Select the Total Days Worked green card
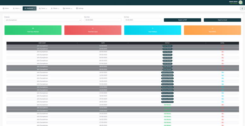The width and height of the screenshot is (245, 126). 33,30
